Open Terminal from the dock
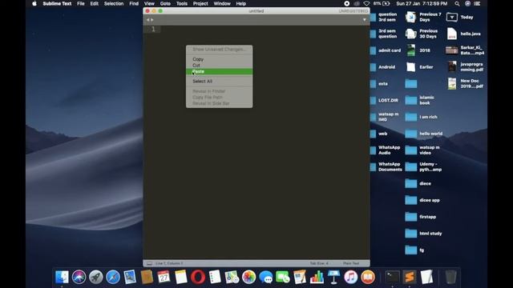This screenshot has height=288, width=513. click(x=392, y=278)
